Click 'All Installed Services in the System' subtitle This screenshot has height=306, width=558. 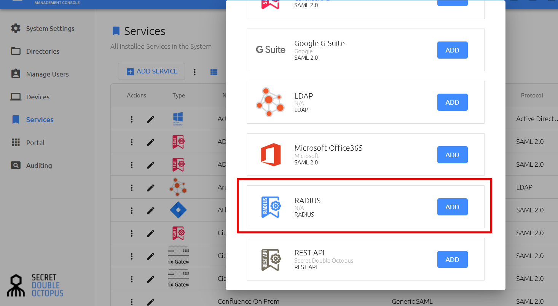click(161, 46)
